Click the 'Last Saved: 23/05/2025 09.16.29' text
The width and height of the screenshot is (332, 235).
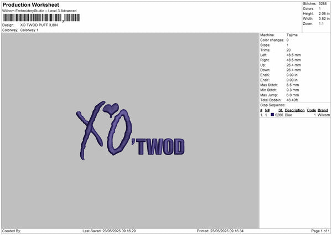coord(109,231)
